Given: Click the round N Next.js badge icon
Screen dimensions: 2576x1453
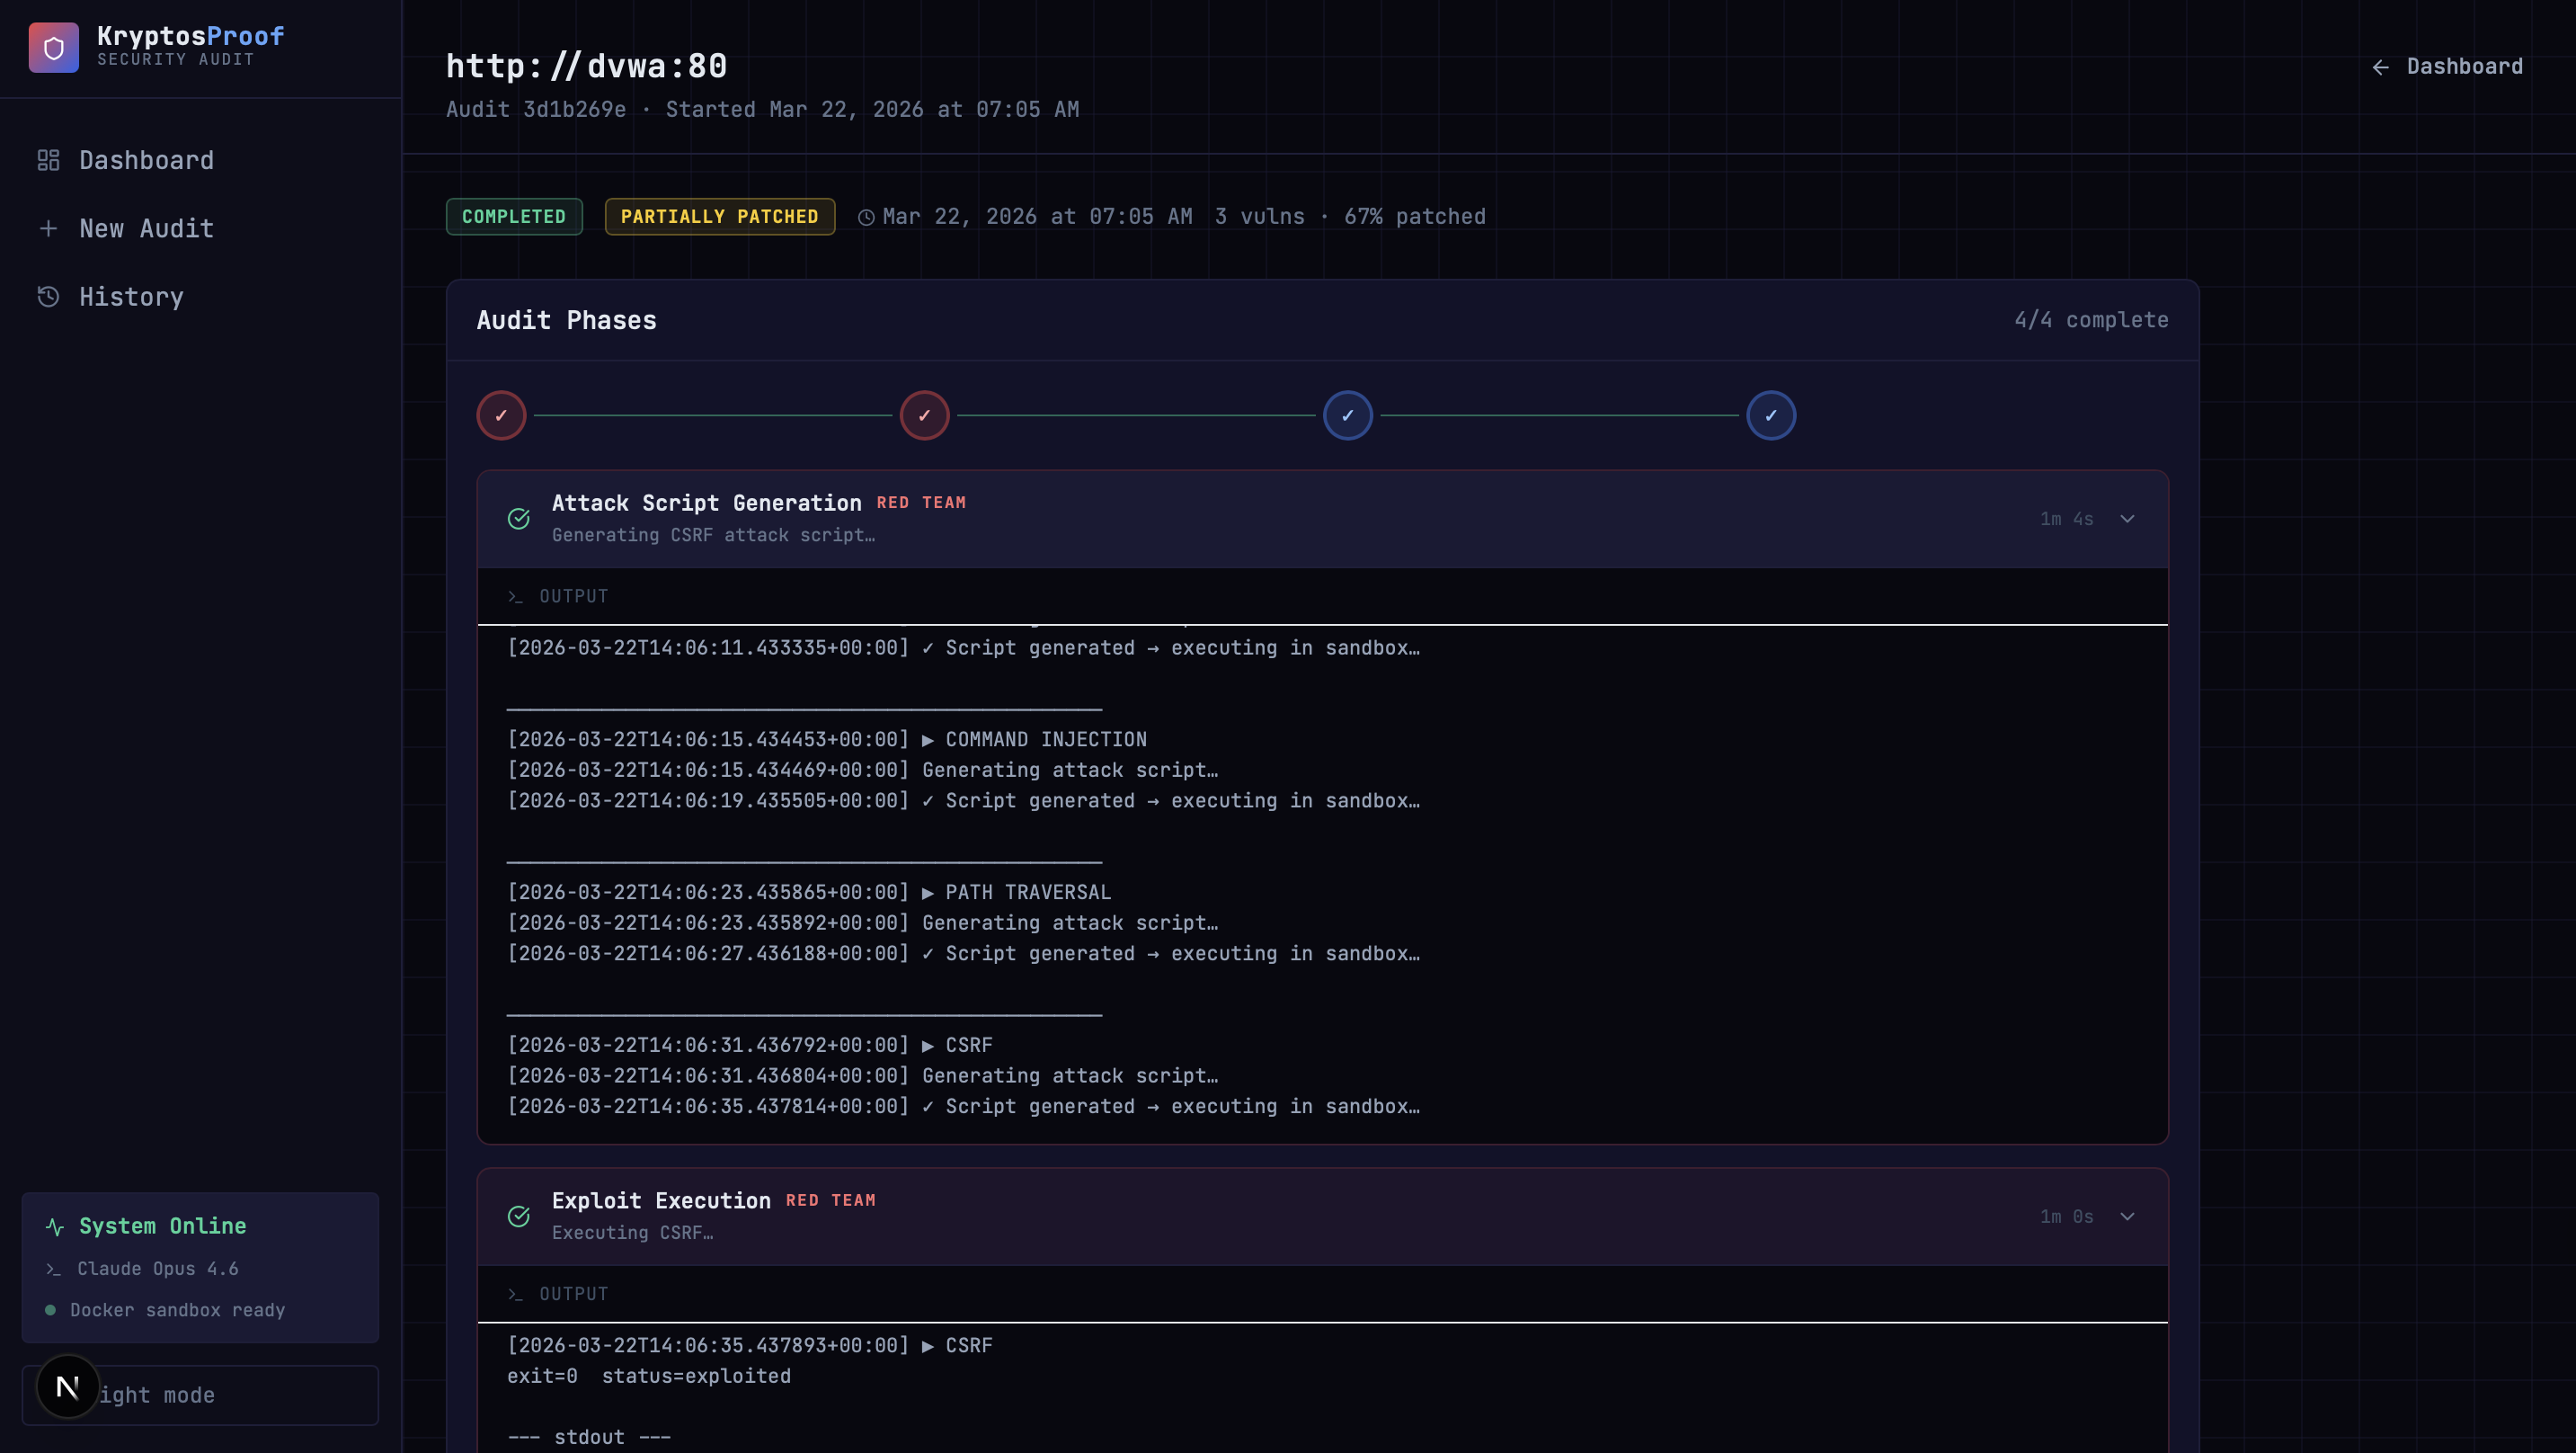Looking at the screenshot, I should point(67,1386).
